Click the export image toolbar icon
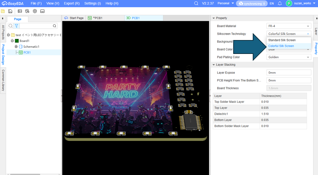Screen dimensions: 318x175 tap(20, 11)
